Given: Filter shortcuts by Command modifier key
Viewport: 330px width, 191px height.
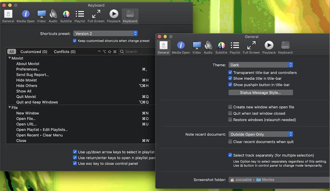Looking at the screenshot, I should click(x=115, y=52).
